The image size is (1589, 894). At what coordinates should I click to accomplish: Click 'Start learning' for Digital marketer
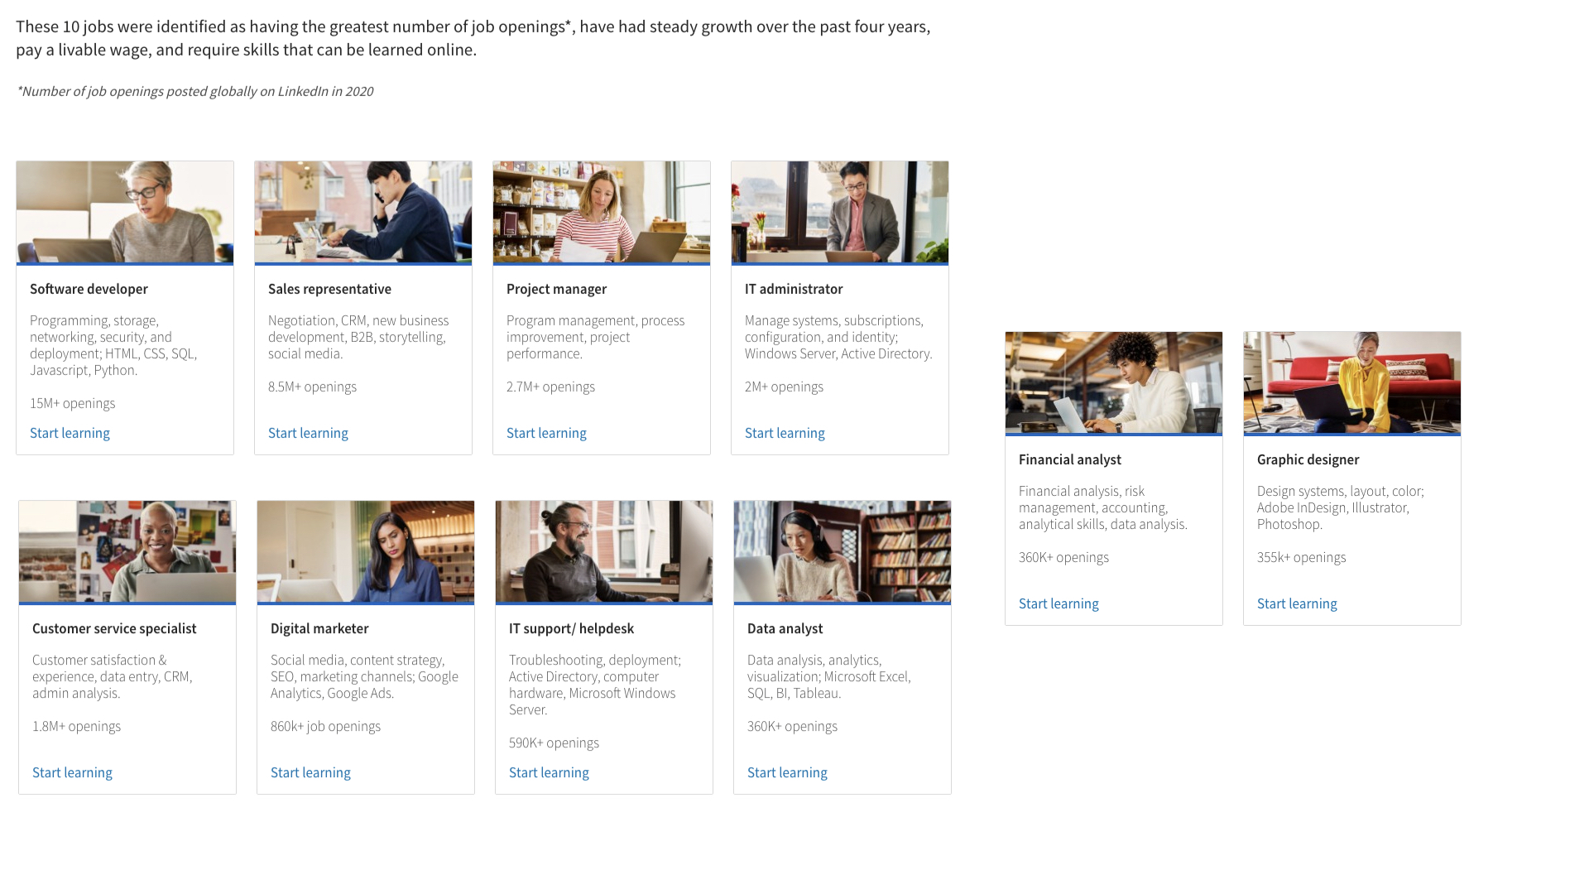[311, 771]
